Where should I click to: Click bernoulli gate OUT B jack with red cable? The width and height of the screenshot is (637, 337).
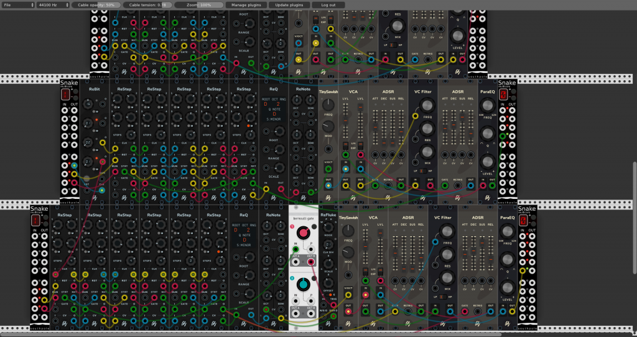[311, 262]
